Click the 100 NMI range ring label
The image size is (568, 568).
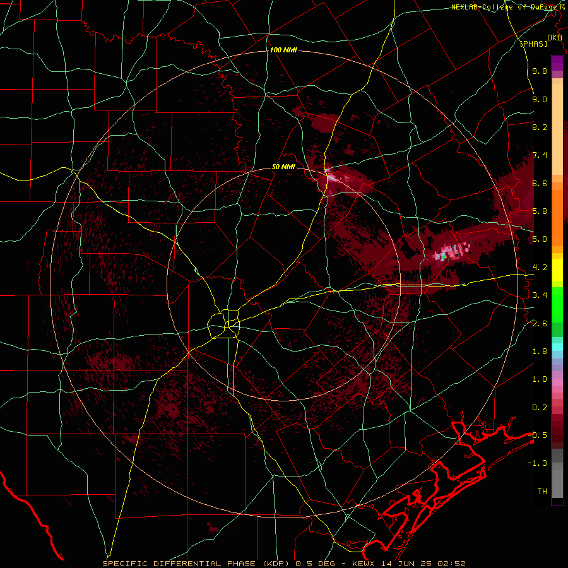click(x=283, y=50)
